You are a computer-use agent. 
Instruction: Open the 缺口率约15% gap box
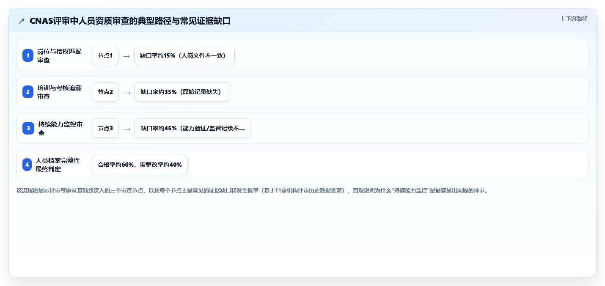coord(184,55)
